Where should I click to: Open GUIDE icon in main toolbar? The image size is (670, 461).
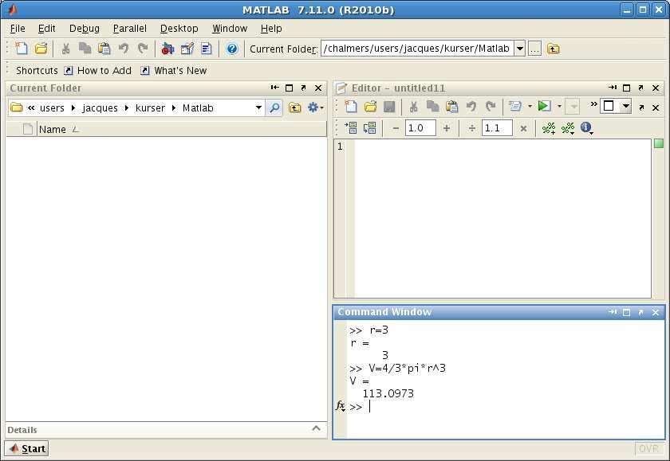187,49
